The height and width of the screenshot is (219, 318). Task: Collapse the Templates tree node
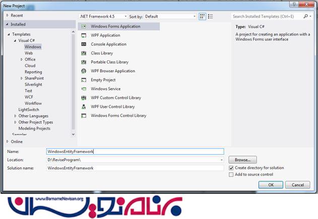9,34
